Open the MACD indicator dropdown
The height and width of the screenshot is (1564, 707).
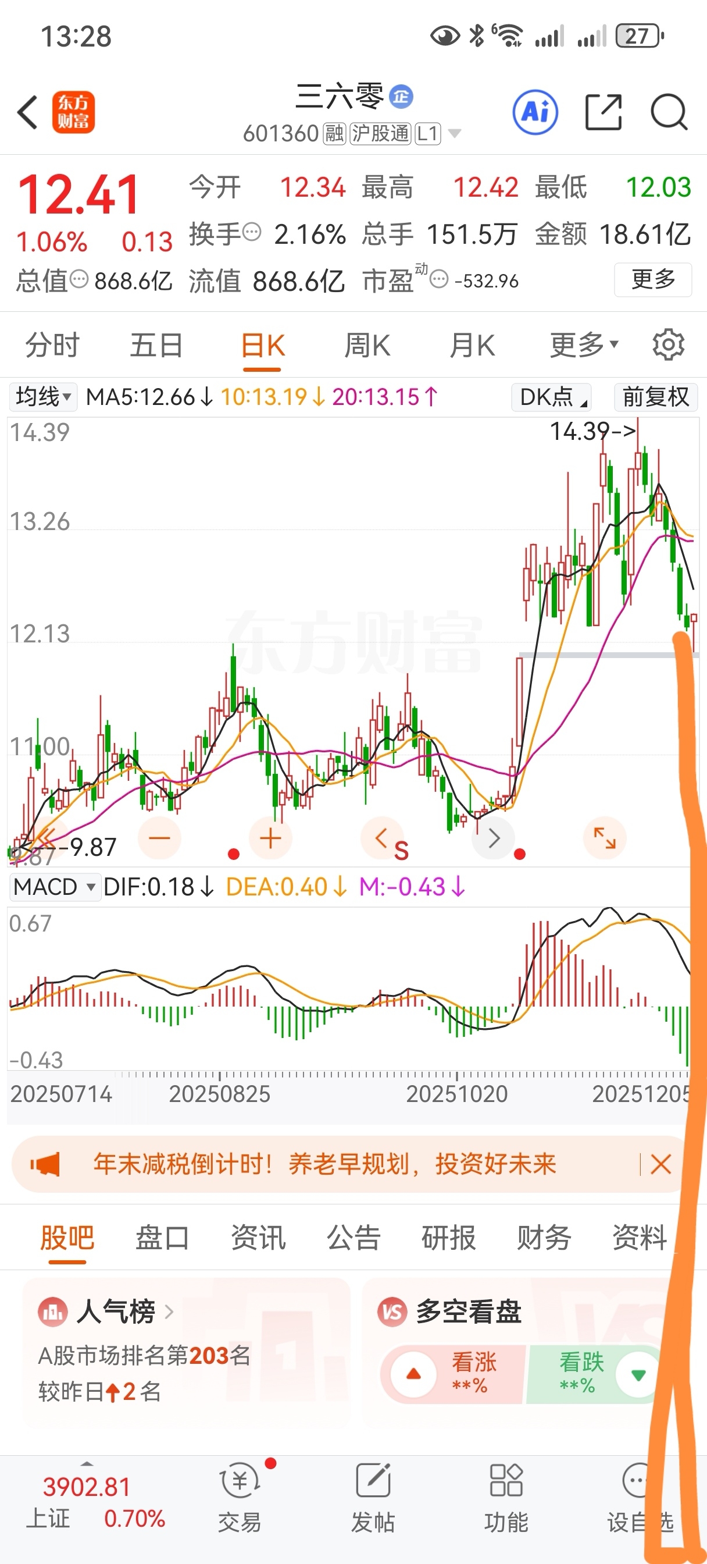(x=55, y=887)
